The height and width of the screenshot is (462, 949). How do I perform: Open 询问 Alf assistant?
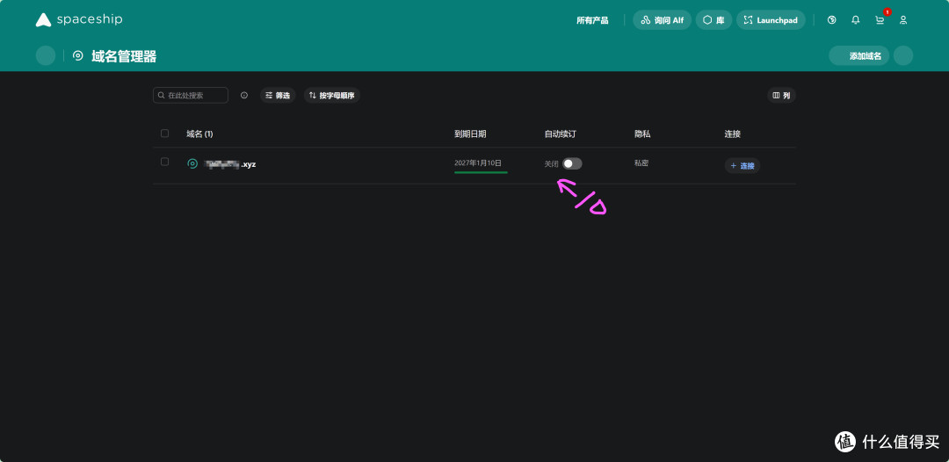(663, 20)
